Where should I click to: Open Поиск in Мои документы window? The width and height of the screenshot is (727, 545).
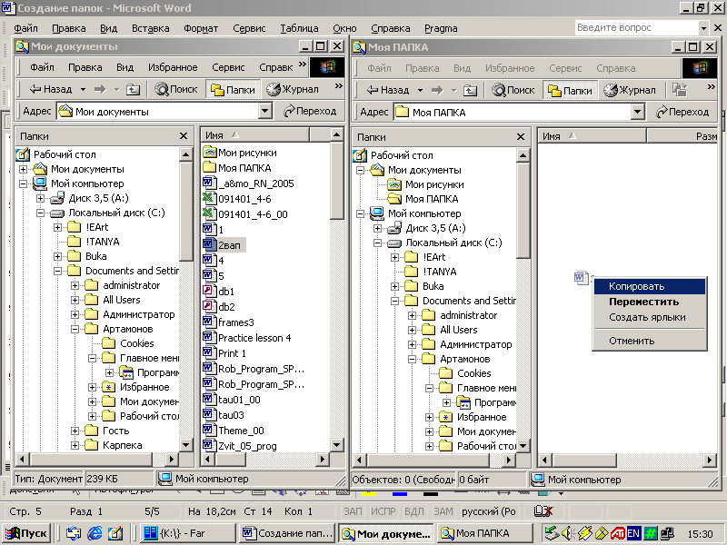coord(176,89)
